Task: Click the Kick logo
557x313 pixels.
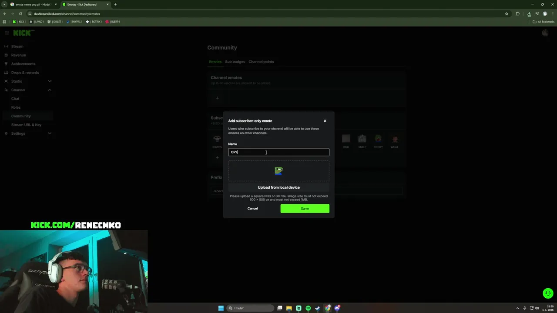Action: click(x=23, y=33)
